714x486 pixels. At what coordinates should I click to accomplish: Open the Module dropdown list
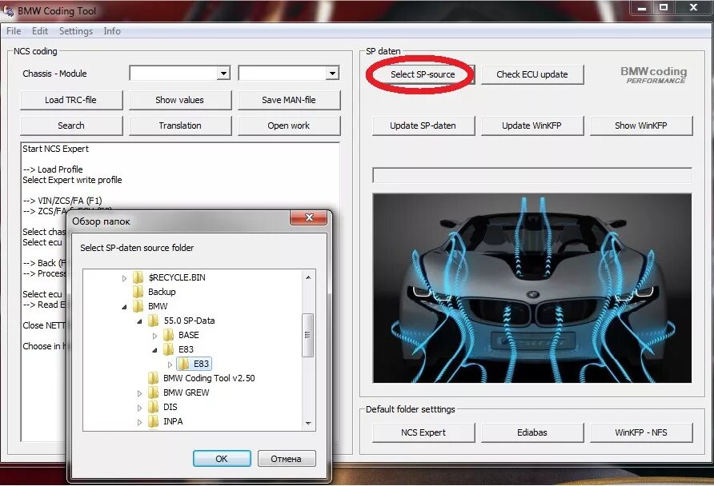pos(332,74)
